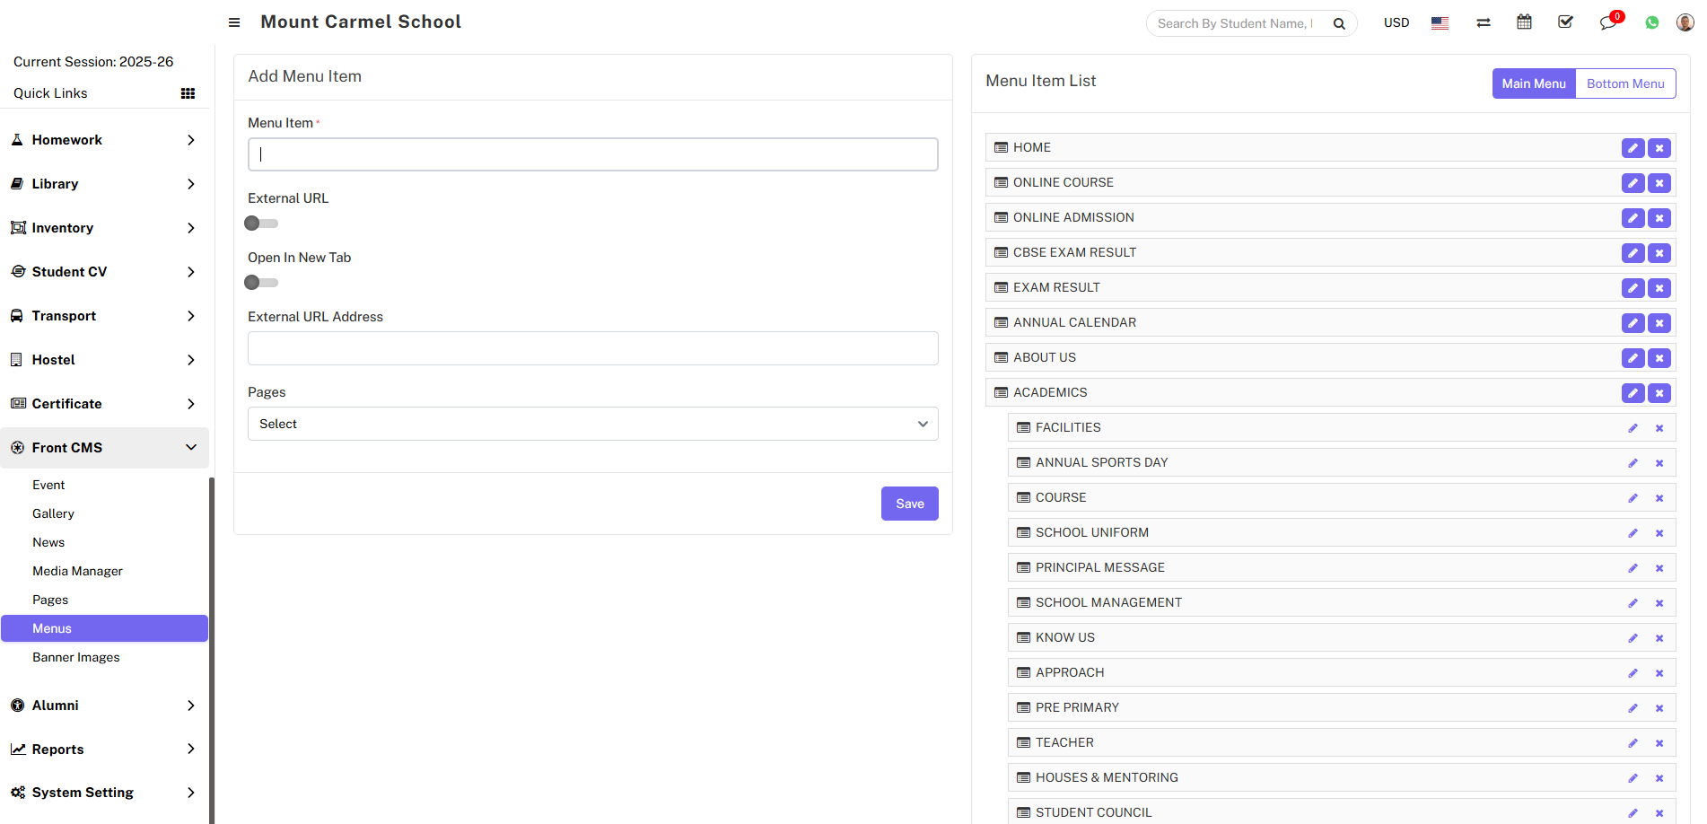The image size is (1707, 824).
Task: Click the Save button
Action: tap(909, 504)
